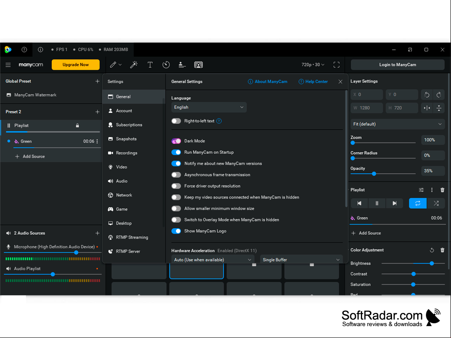Open the Single Buffer dropdown
Screen dimensions: 451x338
pos(301,259)
